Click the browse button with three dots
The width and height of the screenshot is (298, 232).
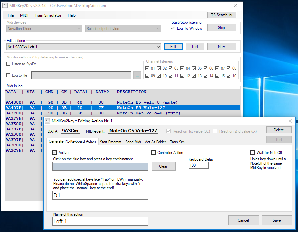pyautogui.click(x=137, y=75)
